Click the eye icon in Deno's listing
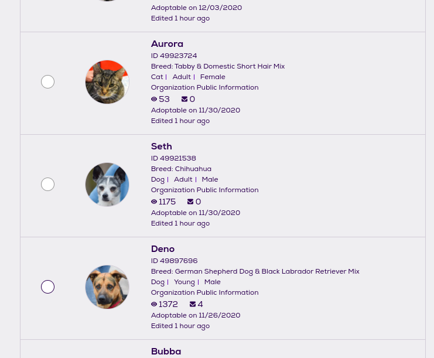This screenshot has width=434, height=358. (154, 305)
